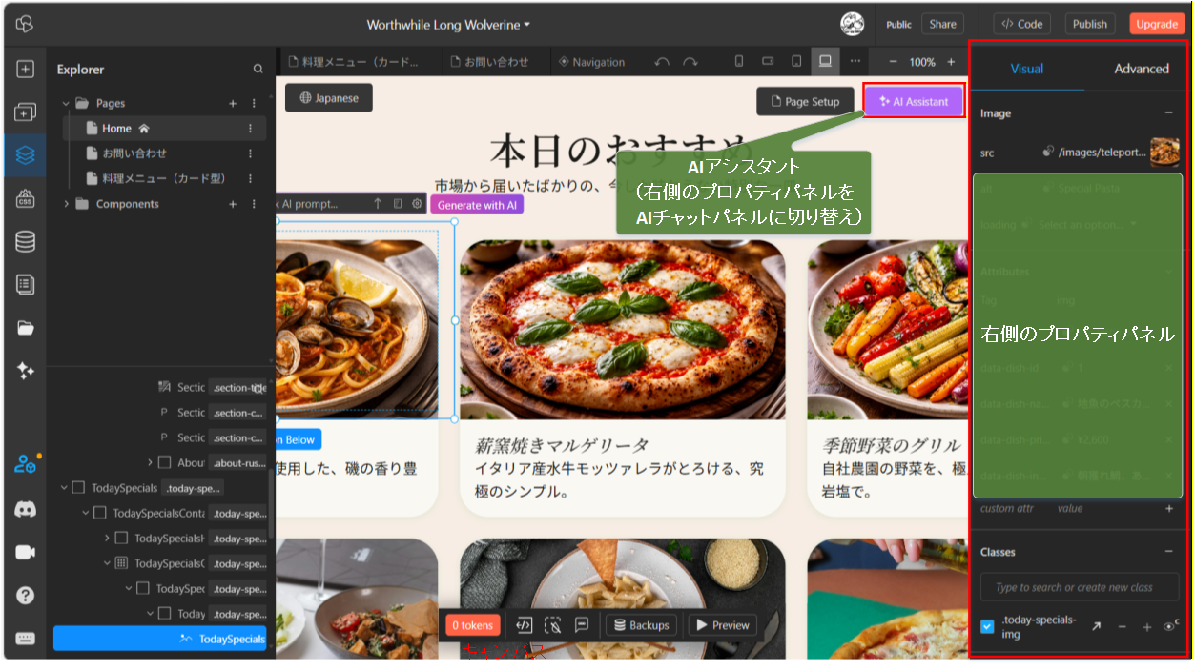This screenshot has width=1195, height=671.
Task: Open the database panel icon
Action: tap(26, 242)
